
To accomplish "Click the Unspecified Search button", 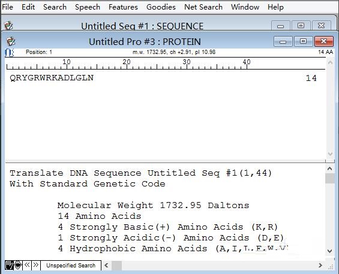I will pos(71,266).
